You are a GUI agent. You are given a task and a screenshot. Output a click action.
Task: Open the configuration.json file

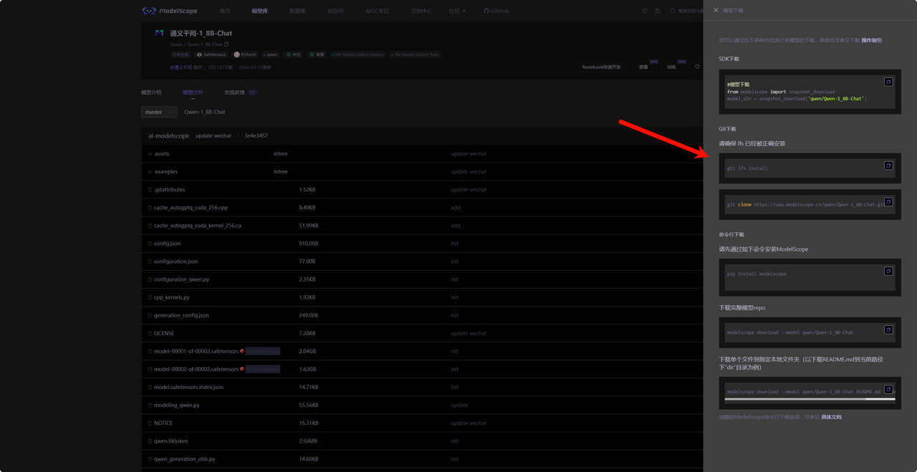click(x=176, y=261)
